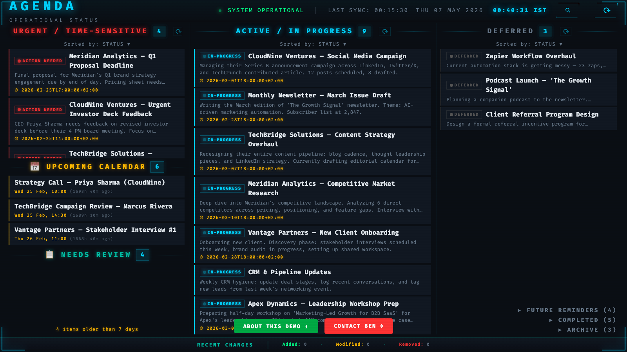This screenshot has height=352, width=627.
Task: Click the Needs Review clipboard icon
Action: [x=49, y=255]
